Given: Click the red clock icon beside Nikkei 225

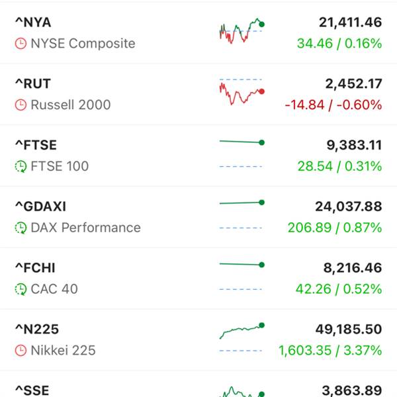Looking at the screenshot, I should (x=21, y=350).
